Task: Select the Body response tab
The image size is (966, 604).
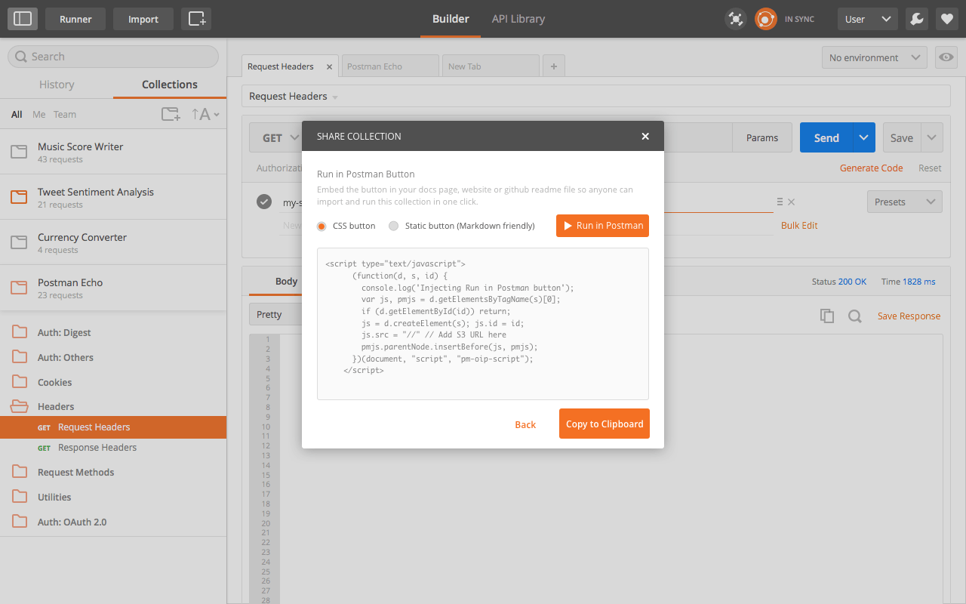Action: (286, 281)
